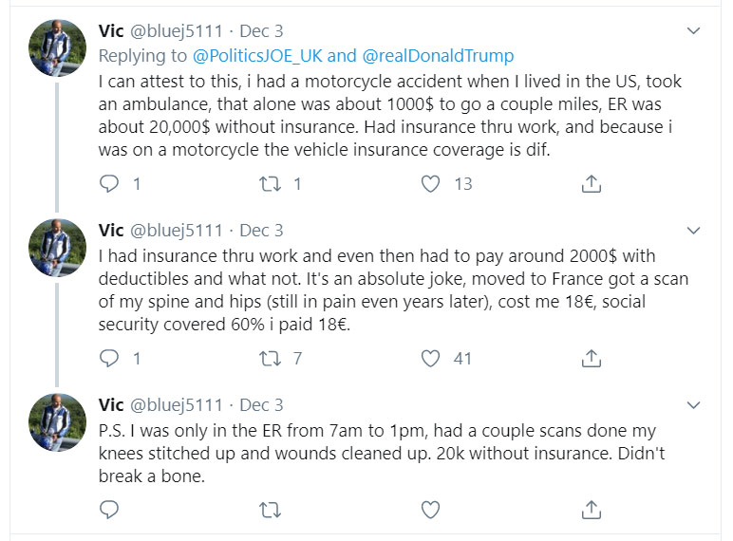Screen dimensions: 733x541
Task: Click the Dec 3 timestamp on second tweet
Action: [x=261, y=231]
